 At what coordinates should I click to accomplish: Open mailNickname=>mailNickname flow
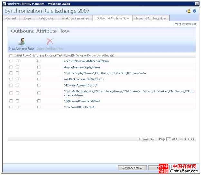[x=84, y=79]
